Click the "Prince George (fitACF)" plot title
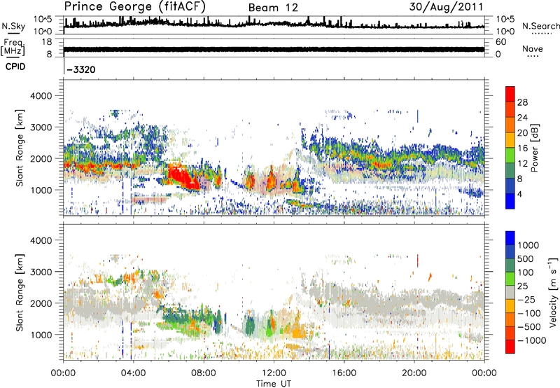This screenshot has height=388, width=560. click(x=134, y=7)
